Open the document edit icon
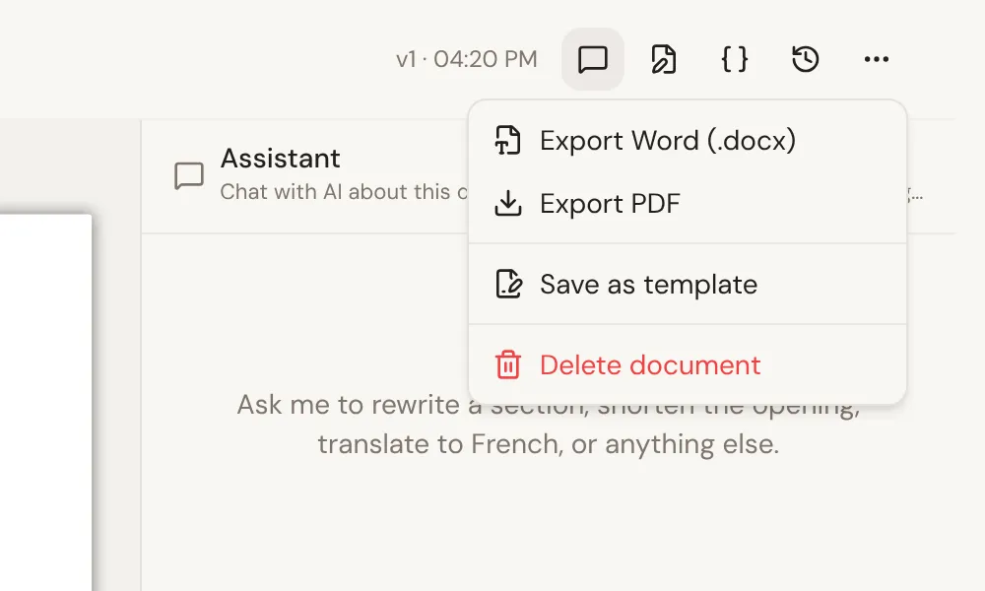The image size is (985, 591). [x=663, y=59]
